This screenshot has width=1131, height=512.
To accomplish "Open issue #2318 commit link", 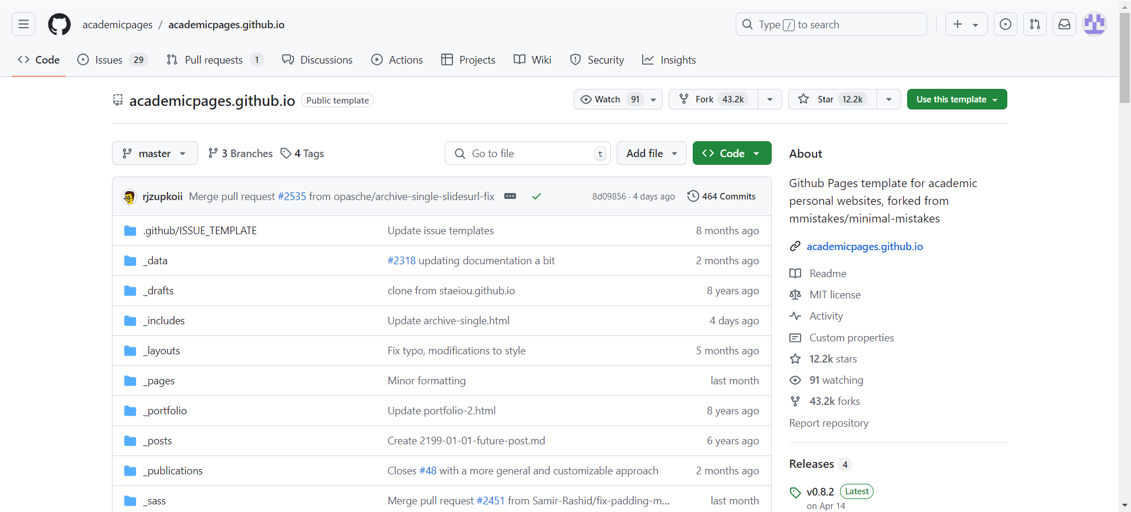I will 402,260.
